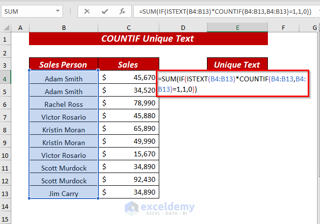Select the Jim Carry cell
Screen dimensions: 320x224
pos(63,194)
